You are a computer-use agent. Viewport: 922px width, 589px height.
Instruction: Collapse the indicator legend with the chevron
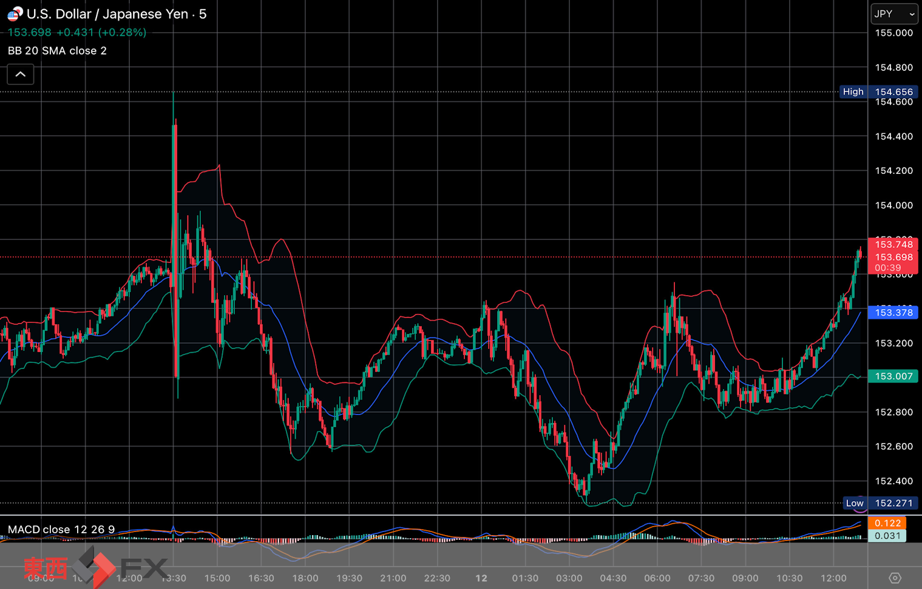20,75
